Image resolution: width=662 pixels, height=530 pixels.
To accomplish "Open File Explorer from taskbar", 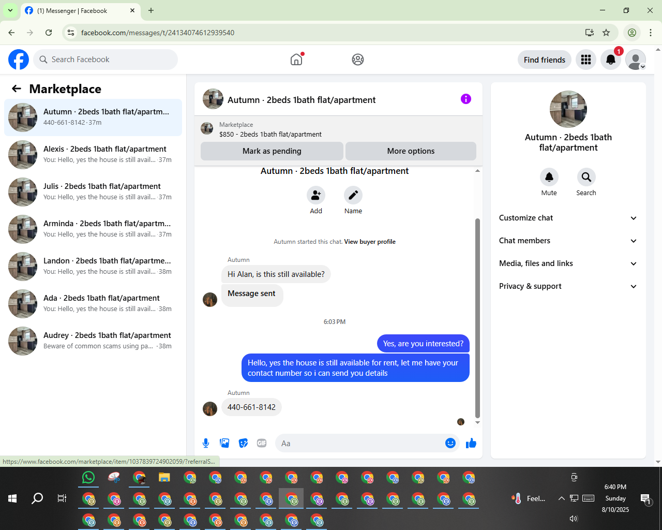I will (164, 477).
